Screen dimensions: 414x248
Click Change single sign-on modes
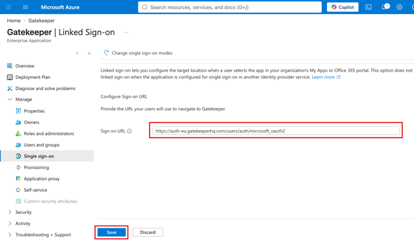142,53
